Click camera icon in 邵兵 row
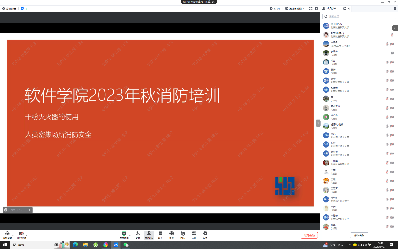This screenshot has height=249, width=398. (x=392, y=135)
